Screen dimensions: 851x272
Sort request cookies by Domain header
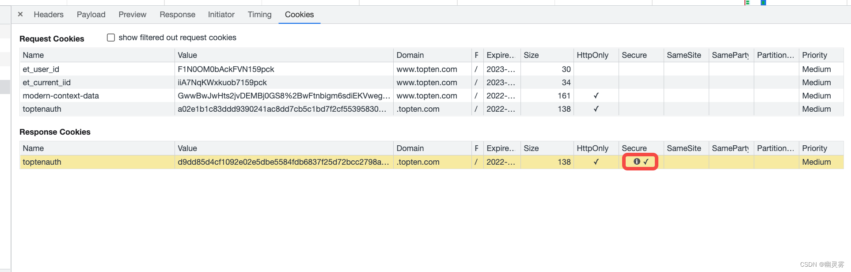click(433, 55)
